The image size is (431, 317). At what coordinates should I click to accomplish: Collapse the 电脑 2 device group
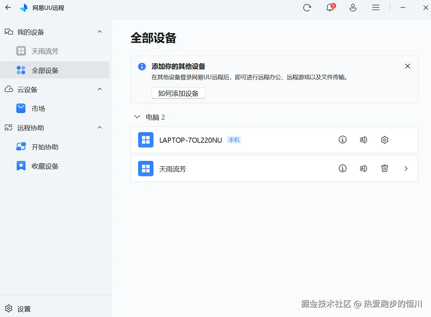click(x=137, y=117)
